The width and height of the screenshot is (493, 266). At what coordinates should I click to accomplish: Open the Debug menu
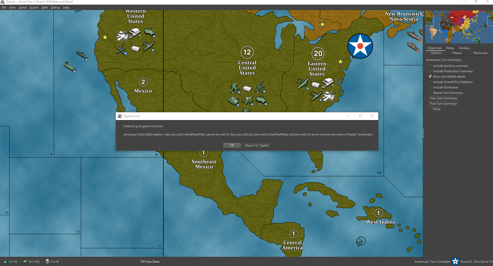[55, 7]
